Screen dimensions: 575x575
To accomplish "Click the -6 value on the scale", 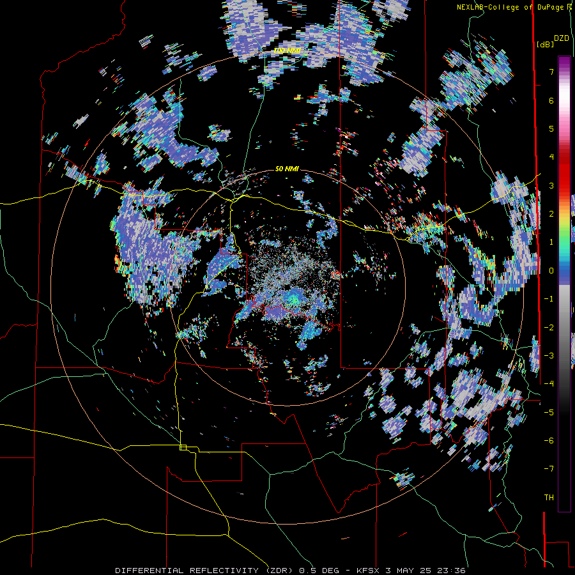I will (x=549, y=440).
